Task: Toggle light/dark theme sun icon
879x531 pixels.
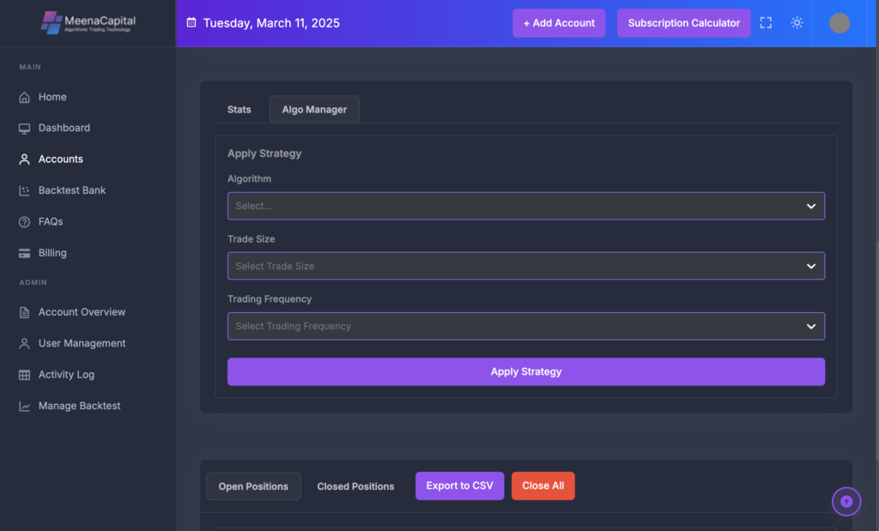Action: click(797, 23)
